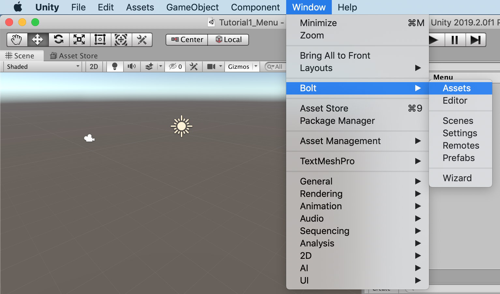Choose Editor in Bolt submenu
Screen dimensions: 500x294
pos(461,100)
